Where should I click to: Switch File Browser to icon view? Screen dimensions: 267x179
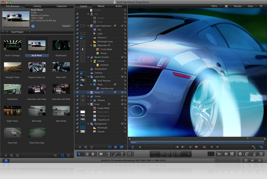coord(63,155)
